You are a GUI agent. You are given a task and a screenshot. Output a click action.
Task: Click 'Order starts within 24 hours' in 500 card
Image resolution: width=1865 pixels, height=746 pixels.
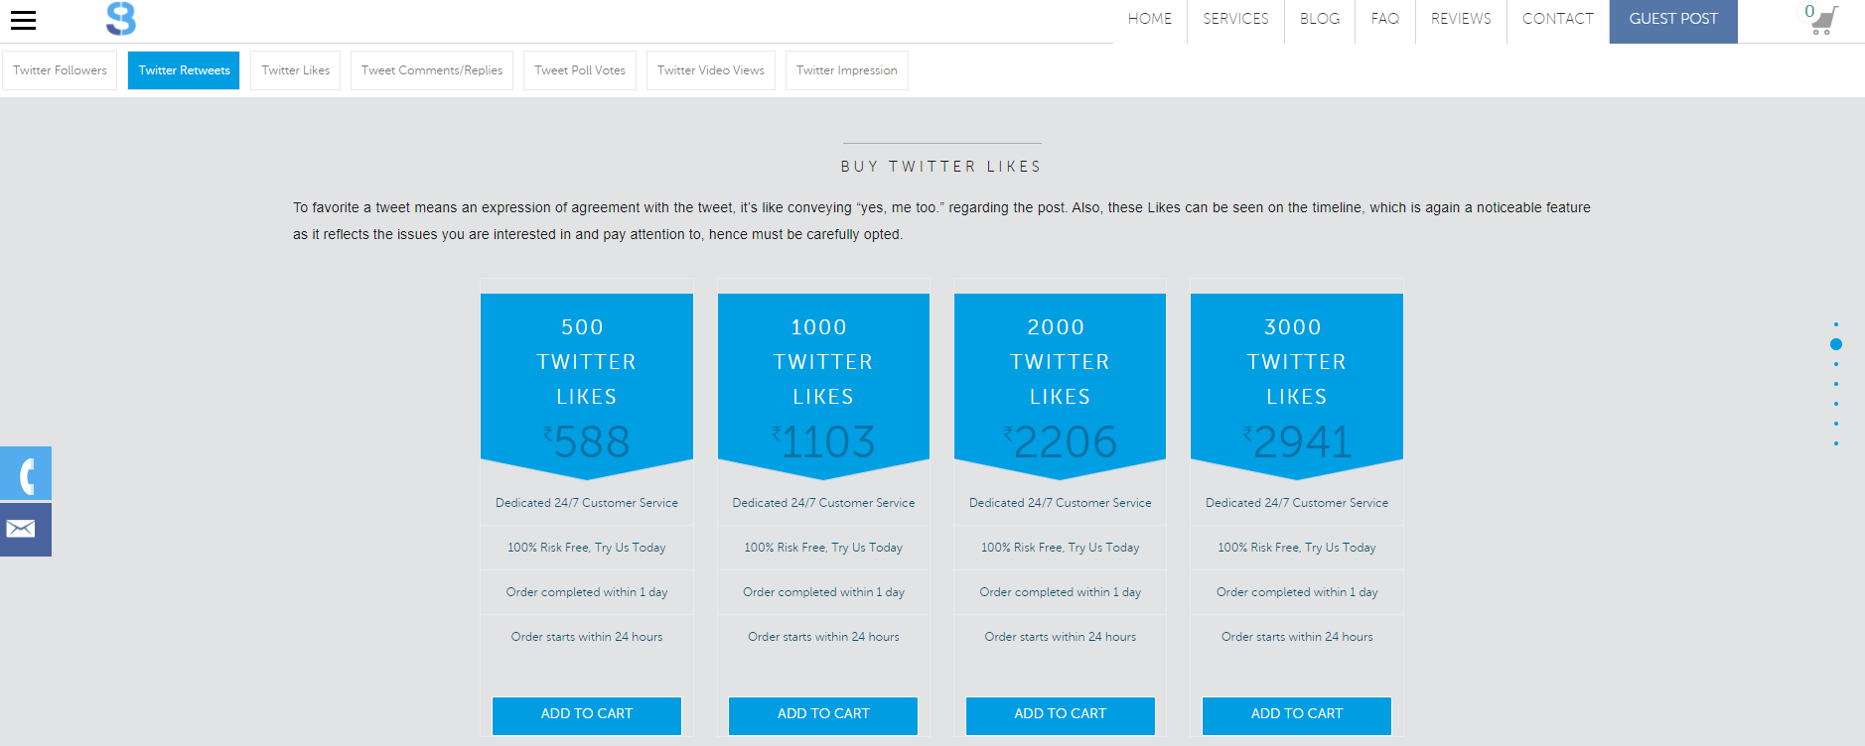coord(587,637)
